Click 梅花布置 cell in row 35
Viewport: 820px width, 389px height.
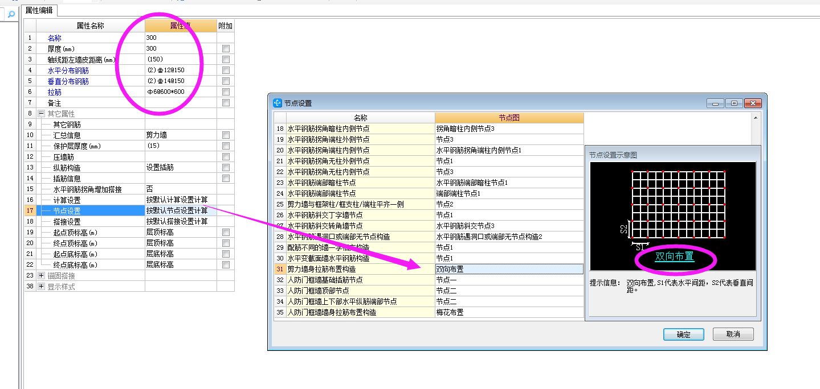509,312
